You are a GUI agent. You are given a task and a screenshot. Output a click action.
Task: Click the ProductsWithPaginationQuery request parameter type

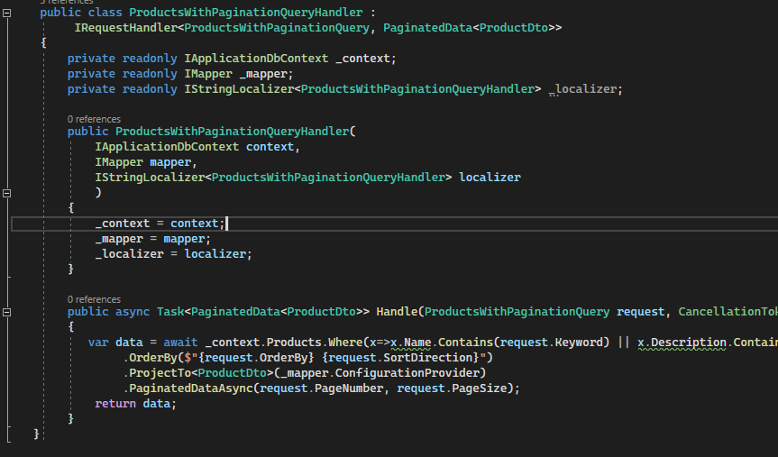click(x=517, y=312)
